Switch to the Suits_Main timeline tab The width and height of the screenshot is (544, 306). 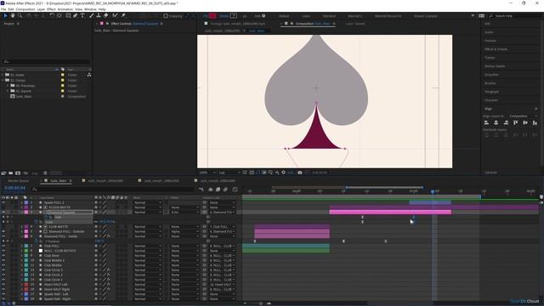point(58,181)
